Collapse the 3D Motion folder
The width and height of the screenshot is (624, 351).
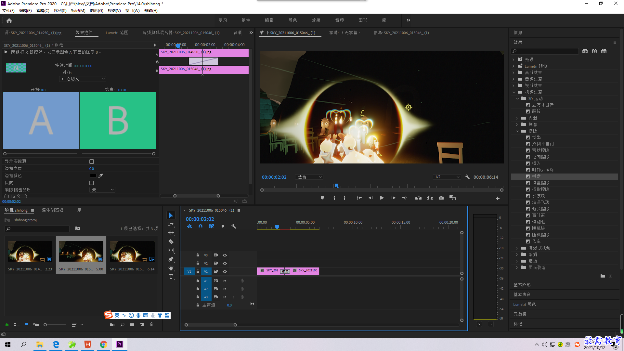coord(517,99)
